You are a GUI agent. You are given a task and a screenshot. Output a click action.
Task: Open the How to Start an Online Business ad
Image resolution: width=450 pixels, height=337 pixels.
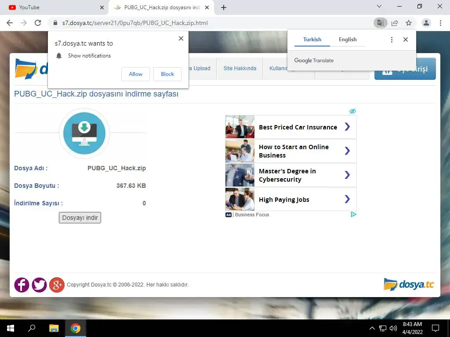pos(291,151)
